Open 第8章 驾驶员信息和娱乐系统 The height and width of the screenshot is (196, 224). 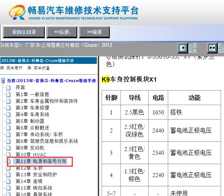[47, 141]
